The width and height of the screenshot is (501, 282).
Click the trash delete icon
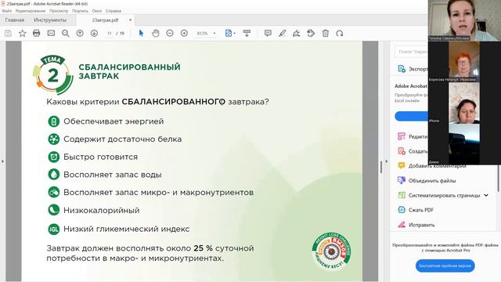pyautogui.click(x=326, y=33)
